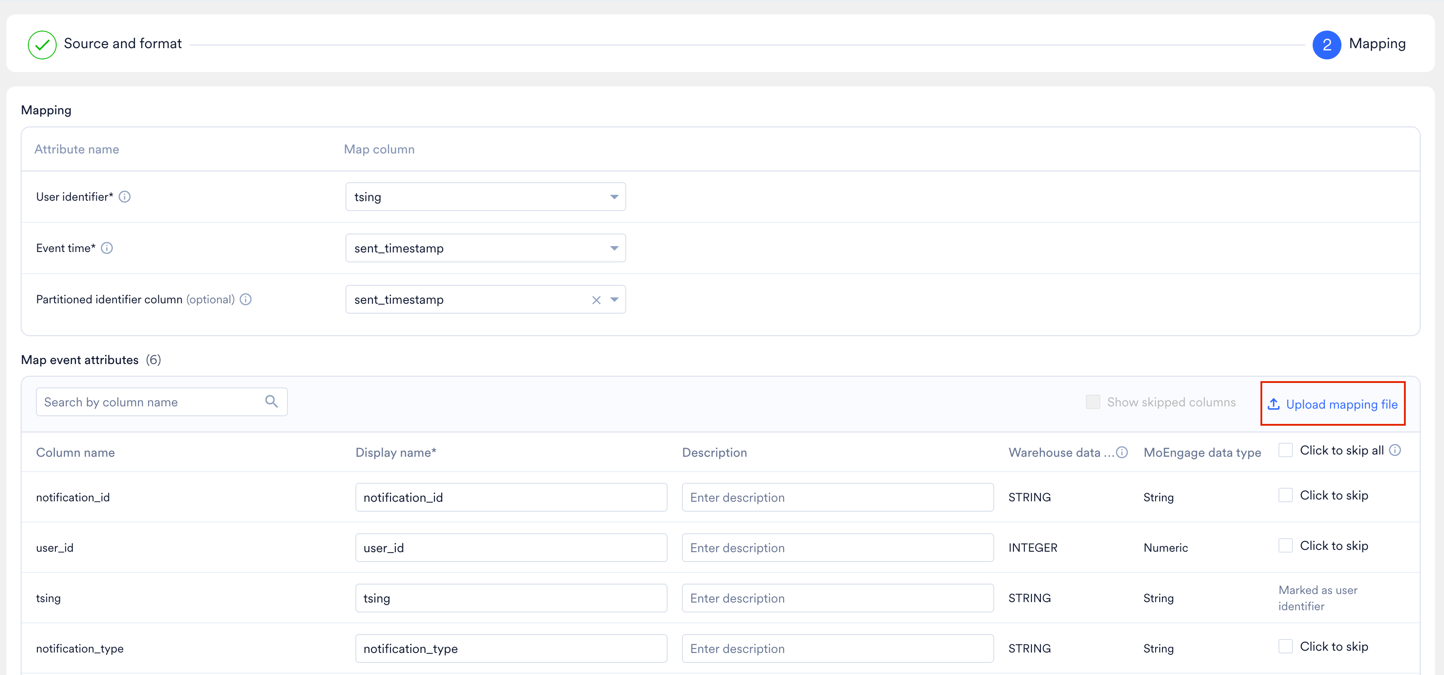Focus the Search by column name field
Viewport: 1444px width, 675px height.
point(161,402)
